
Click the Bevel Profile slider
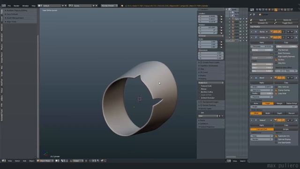click(x=262, y=93)
